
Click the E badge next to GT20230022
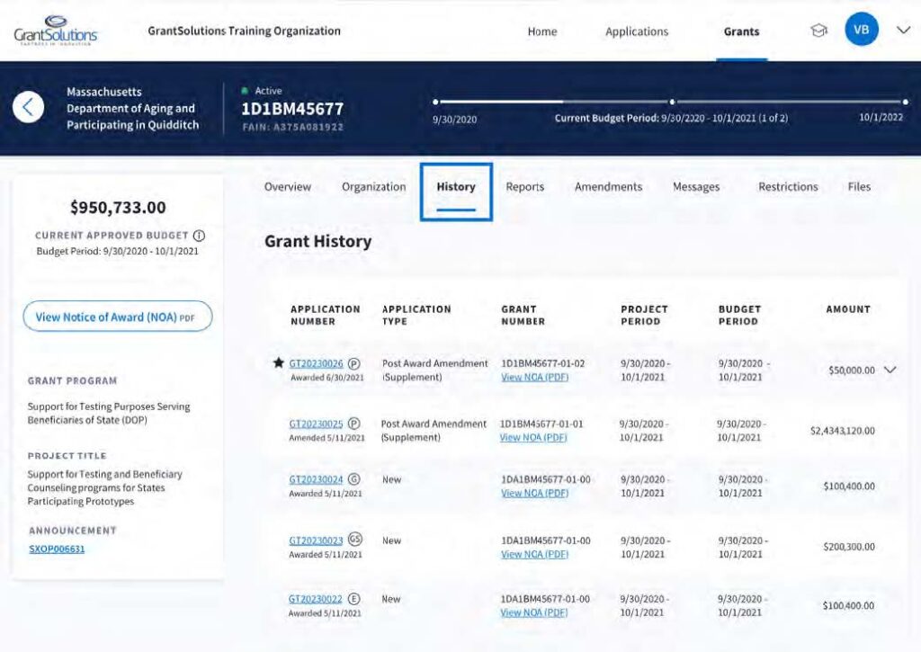(x=353, y=599)
